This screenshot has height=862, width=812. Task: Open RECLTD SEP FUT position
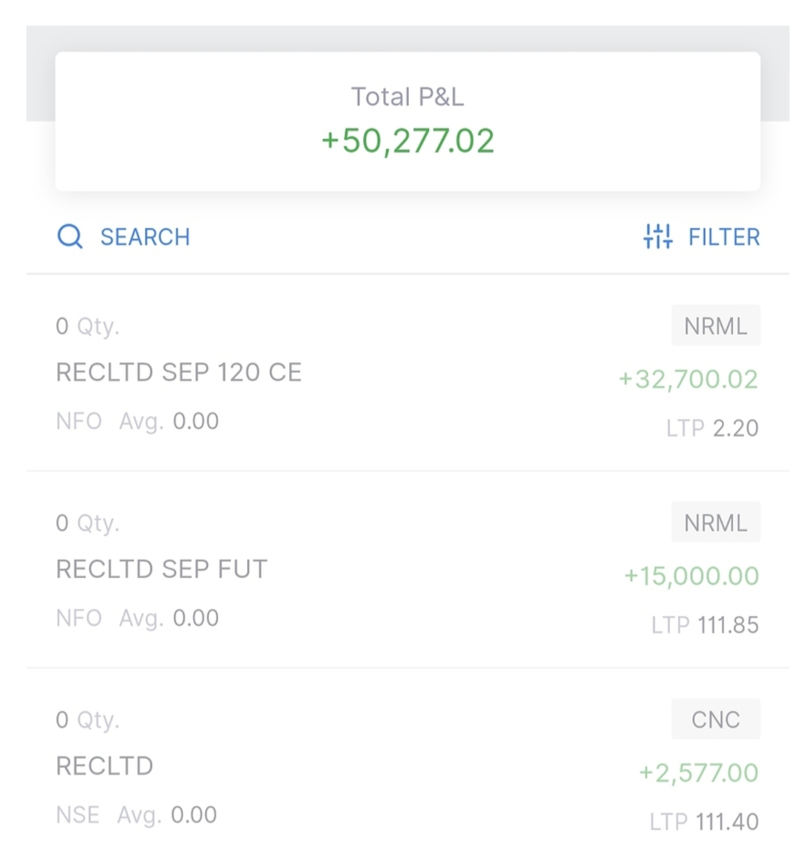162,569
